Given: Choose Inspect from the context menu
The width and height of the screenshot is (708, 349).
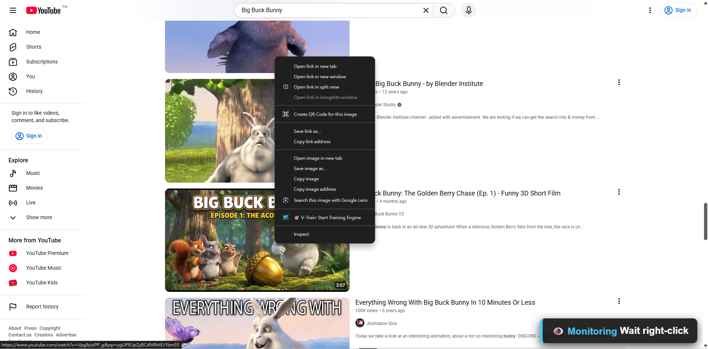Looking at the screenshot, I should 325,234.
